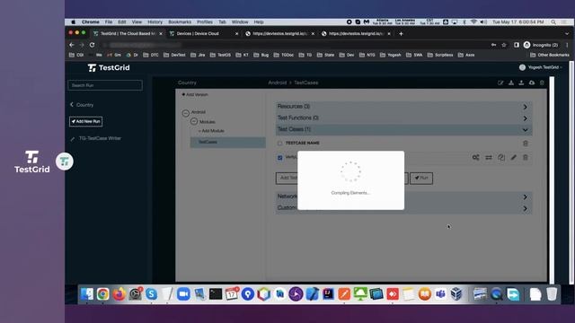Open Skype from the dock
Viewport: 575px width, 323px height.
click(151, 294)
